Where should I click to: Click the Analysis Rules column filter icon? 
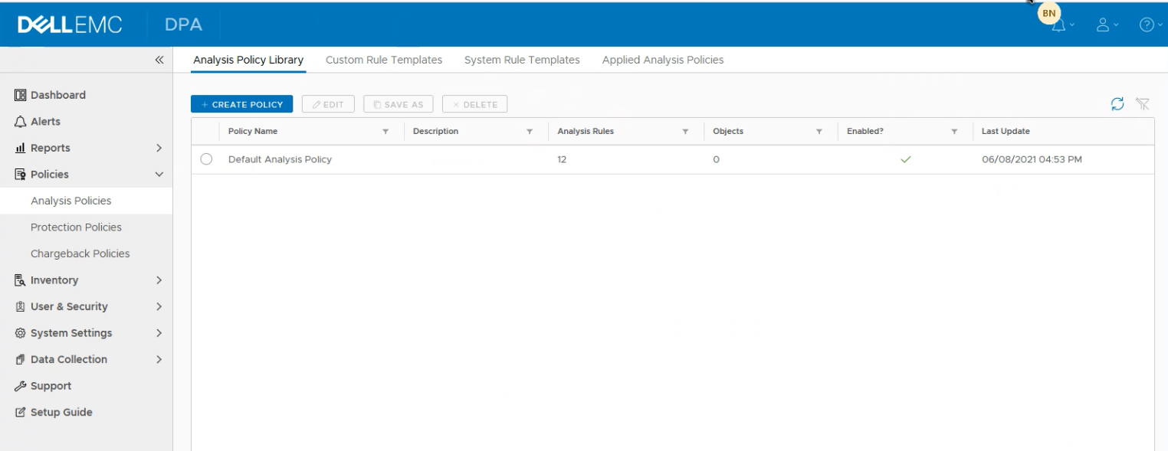[685, 132]
